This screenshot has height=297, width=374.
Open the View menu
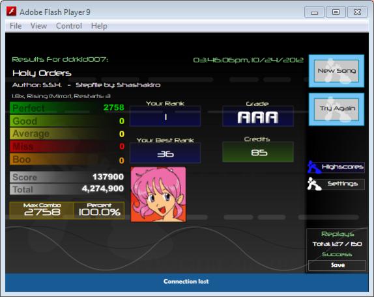click(x=38, y=26)
